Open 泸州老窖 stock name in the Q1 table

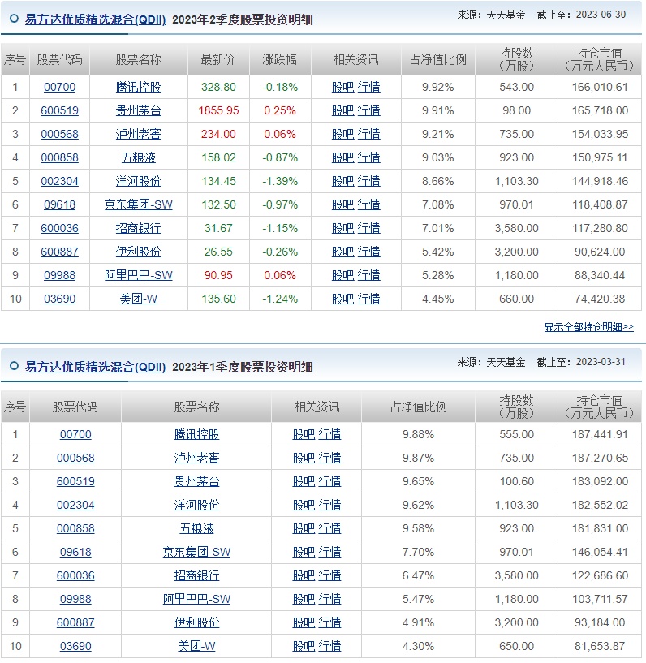[x=197, y=458]
